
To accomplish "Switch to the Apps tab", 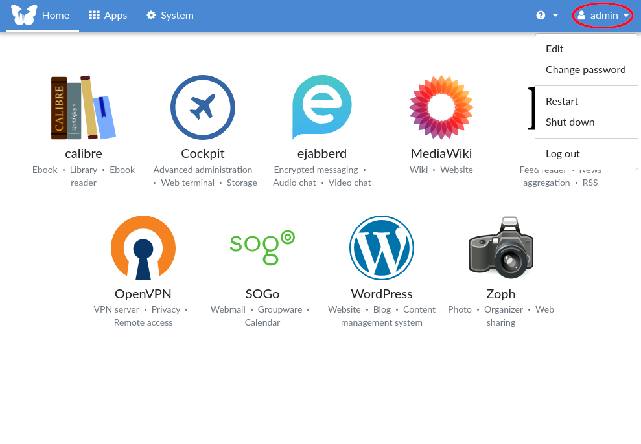I will coord(108,16).
